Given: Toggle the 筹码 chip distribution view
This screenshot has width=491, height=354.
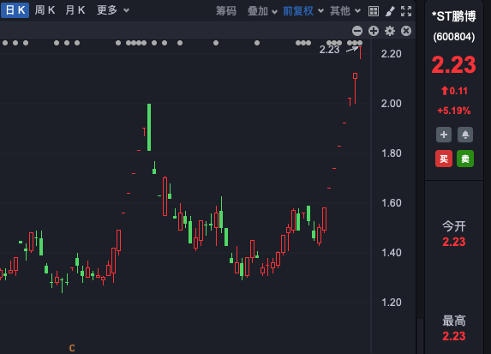Looking at the screenshot, I should coord(225,11).
